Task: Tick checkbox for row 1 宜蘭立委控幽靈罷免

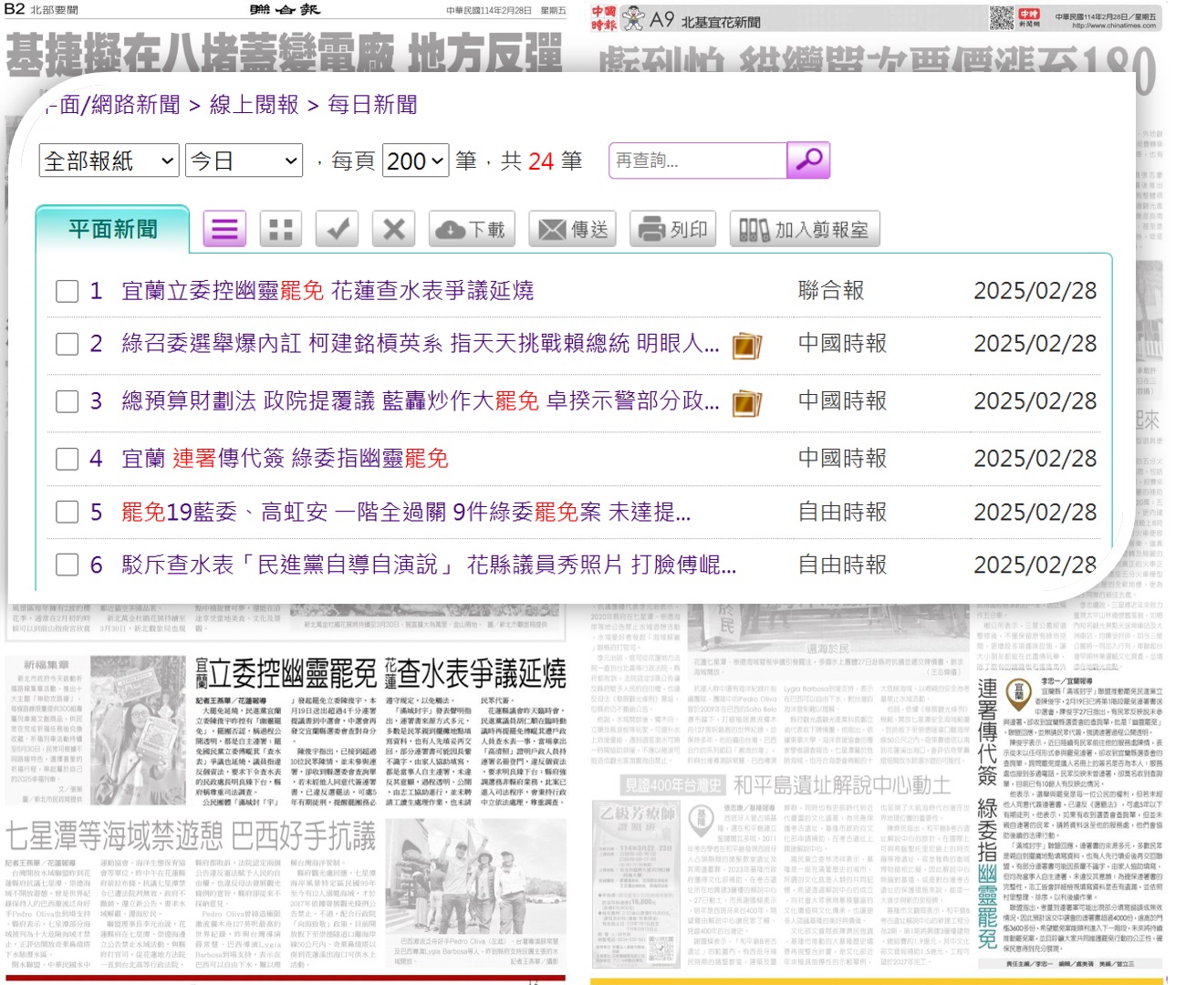Action: (67, 292)
